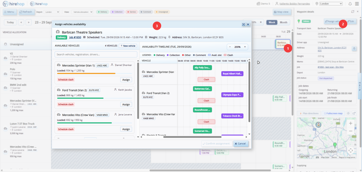
Task: Select the Royal Albert Hall collection block
Action: click(x=232, y=74)
